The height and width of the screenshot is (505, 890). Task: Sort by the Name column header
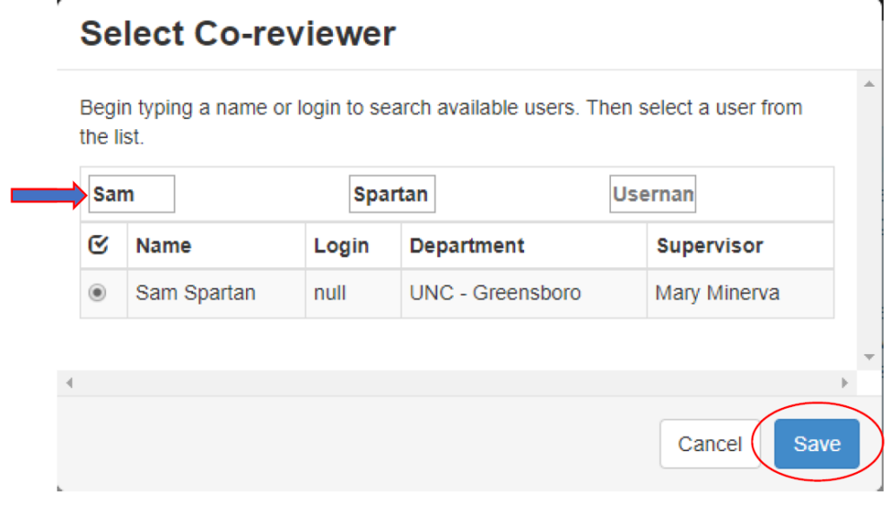[x=163, y=246]
